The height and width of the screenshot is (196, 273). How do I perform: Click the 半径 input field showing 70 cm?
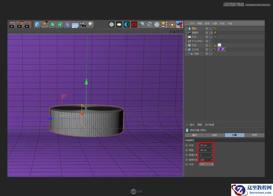click(x=205, y=145)
